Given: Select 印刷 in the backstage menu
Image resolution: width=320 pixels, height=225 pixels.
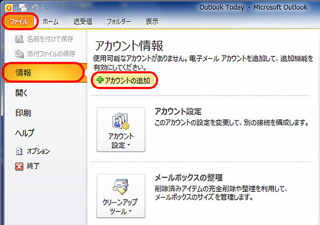Looking at the screenshot, I should coord(23,113).
